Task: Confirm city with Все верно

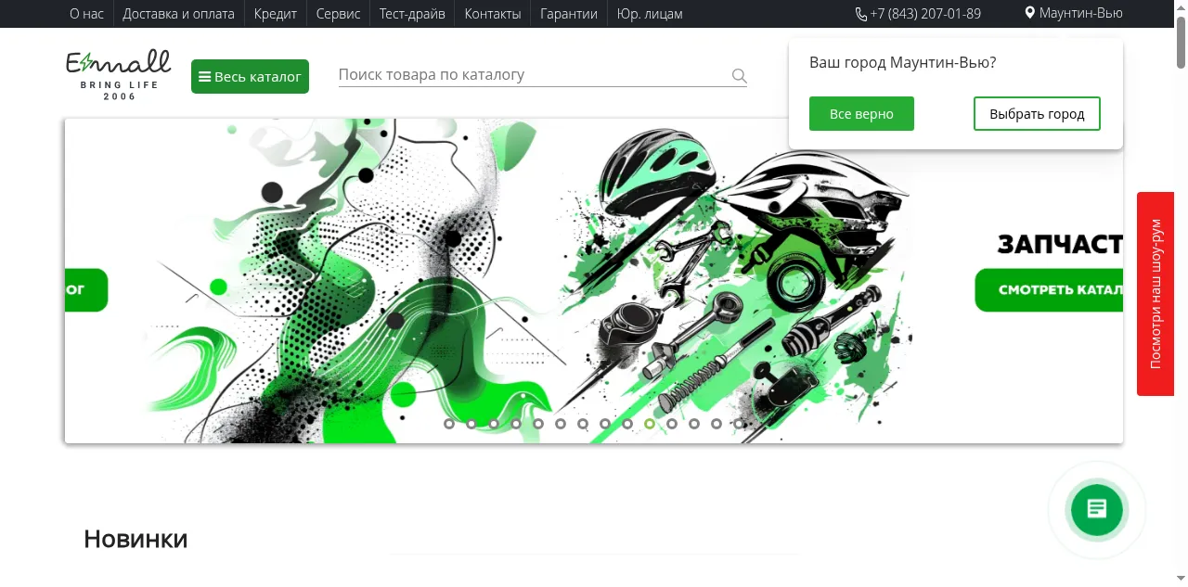Action: [861, 114]
